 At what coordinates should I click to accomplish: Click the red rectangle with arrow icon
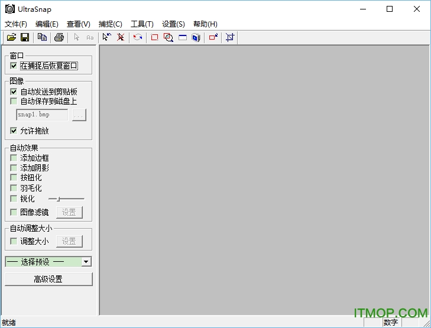213,37
